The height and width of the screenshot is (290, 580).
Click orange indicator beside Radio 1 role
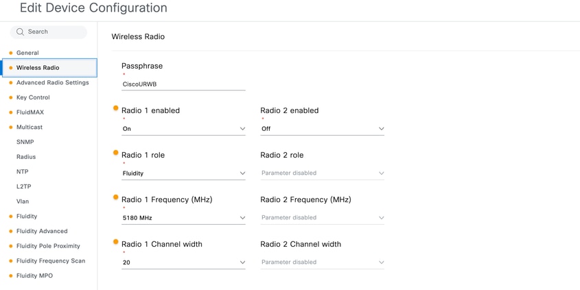116,153
